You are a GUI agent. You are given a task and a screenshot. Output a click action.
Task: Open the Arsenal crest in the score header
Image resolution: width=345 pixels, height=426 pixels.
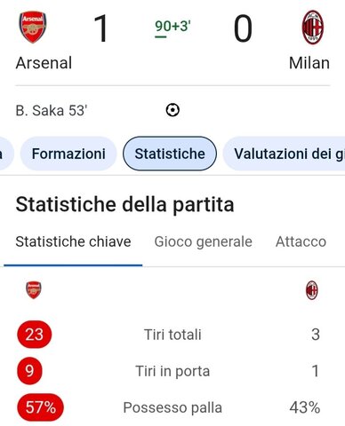(x=33, y=28)
